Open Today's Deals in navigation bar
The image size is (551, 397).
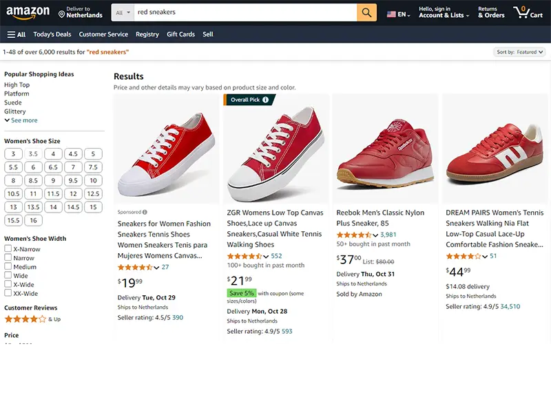[x=52, y=34]
